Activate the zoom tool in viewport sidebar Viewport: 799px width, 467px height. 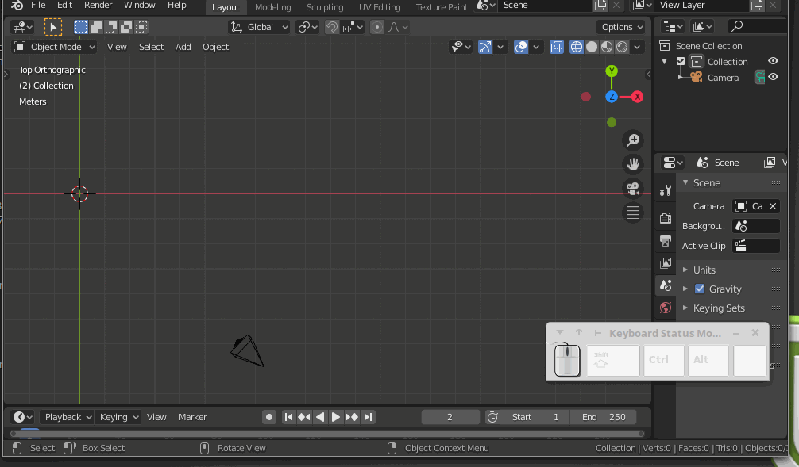[632, 140]
